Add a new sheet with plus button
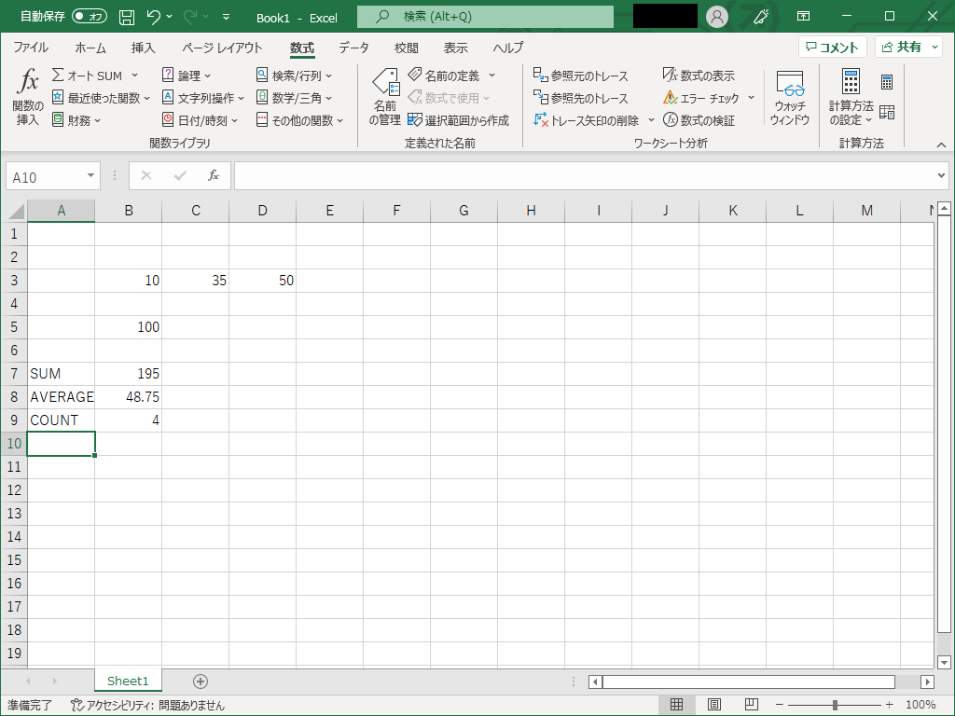The image size is (955, 716). 201,682
